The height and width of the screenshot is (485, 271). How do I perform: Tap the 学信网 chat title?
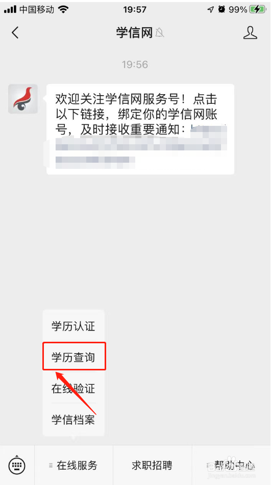[135, 32]
